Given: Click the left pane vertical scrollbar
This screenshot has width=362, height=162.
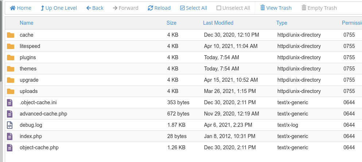Looking at the screenshot, I should (1, 41).
